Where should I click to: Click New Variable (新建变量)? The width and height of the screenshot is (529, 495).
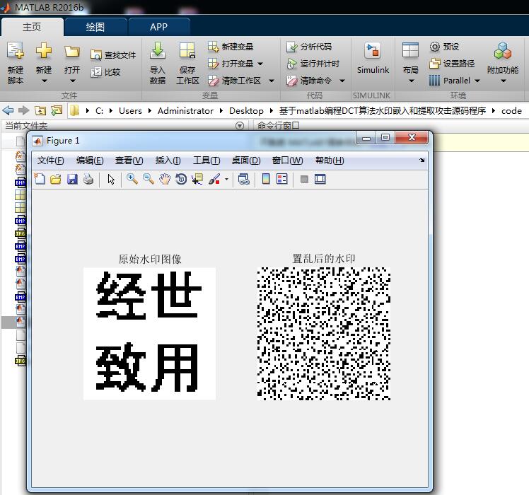point(231,47)
